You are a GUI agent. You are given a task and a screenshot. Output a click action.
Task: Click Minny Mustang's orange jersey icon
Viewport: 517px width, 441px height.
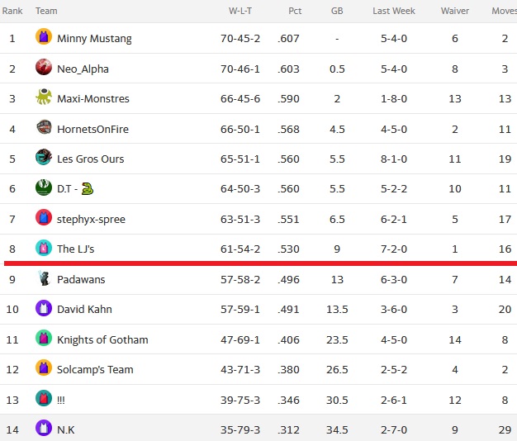click(44, 36)
